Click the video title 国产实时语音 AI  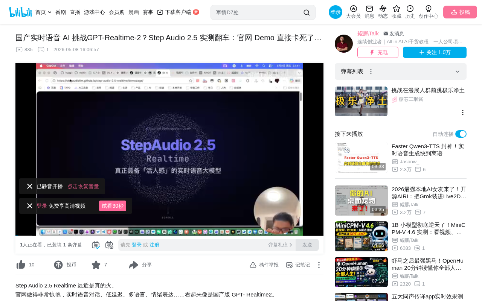(x=169, y=38)
